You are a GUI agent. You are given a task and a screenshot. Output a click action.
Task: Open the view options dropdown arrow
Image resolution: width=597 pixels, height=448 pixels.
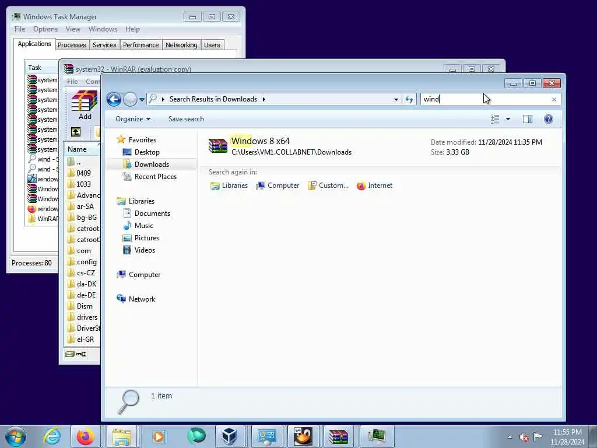tap(508, 119)
